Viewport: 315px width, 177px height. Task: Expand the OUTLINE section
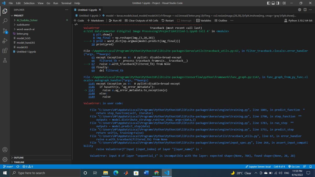coord(41,158)
